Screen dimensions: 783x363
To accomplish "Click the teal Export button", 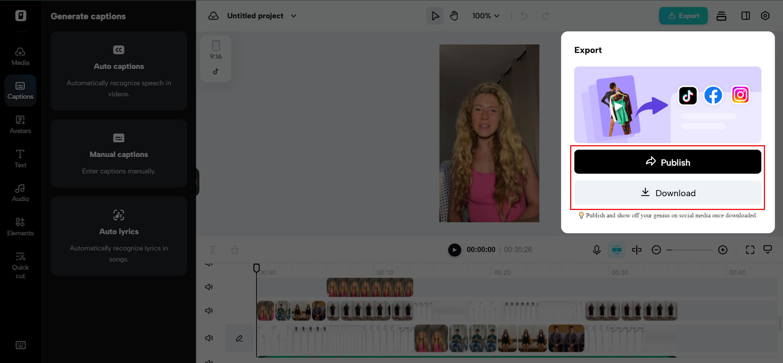I will pyautogui.click(x=683, y=16).
